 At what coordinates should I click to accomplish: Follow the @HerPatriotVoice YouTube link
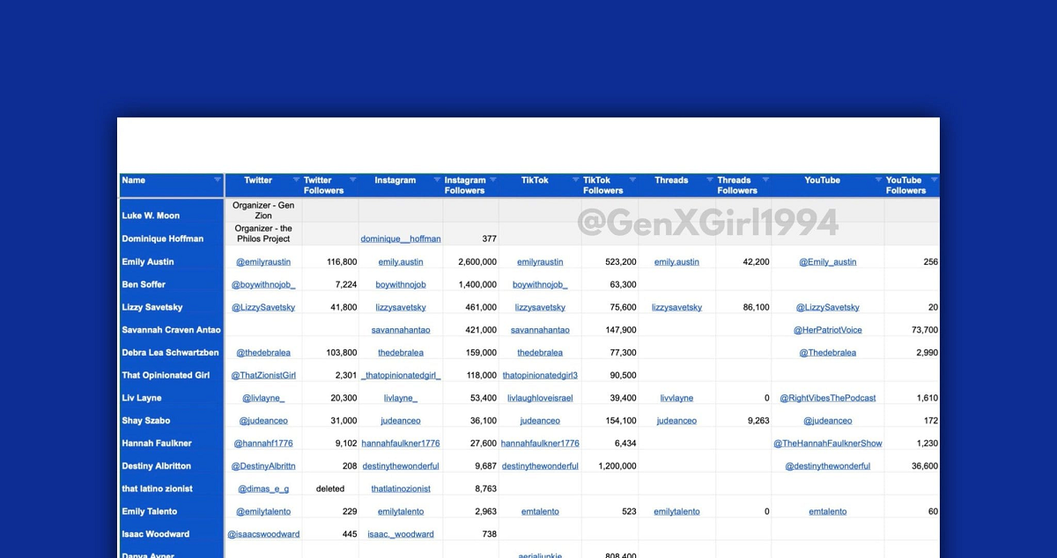827,330
